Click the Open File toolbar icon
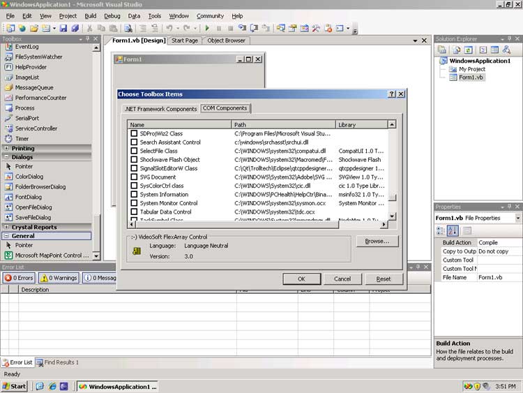 click(34, 29)
